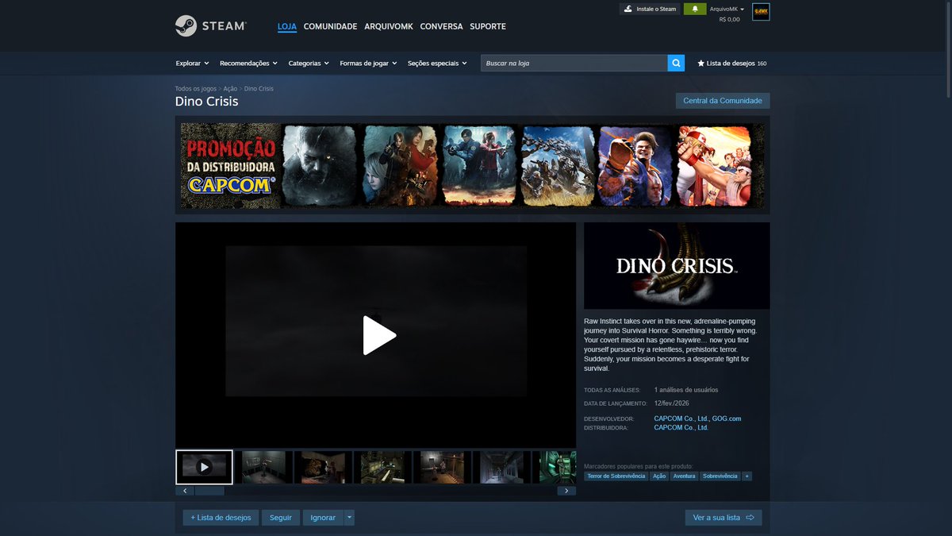Open Lista de desejos with star

pos(731,63)
